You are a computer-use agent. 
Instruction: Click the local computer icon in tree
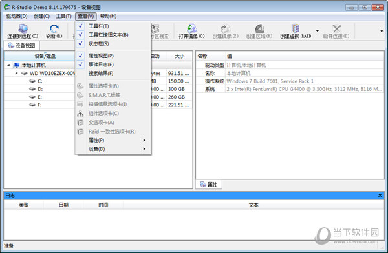(x=16, y=65)
